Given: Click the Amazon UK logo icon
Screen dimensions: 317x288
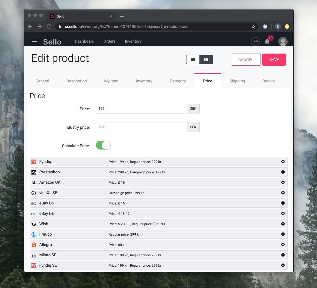Looking at the screenshot, I should coord(34,183).
